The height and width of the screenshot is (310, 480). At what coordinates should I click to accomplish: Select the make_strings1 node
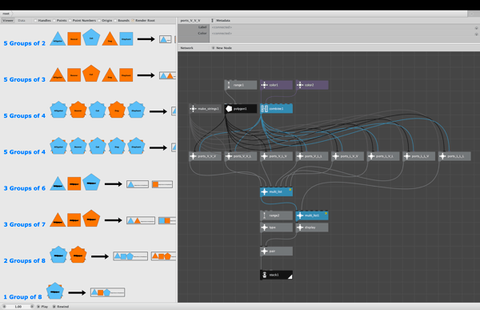[x=205, y=109]
